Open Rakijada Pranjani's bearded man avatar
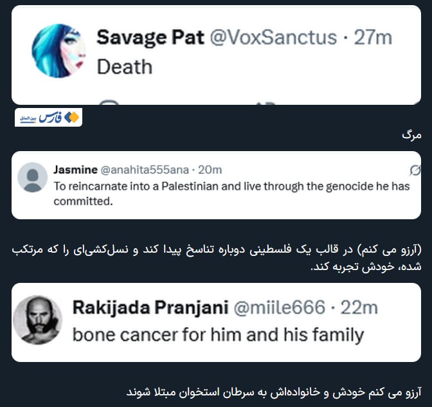The height and width of the screenshot is (407, 432). 37,320
